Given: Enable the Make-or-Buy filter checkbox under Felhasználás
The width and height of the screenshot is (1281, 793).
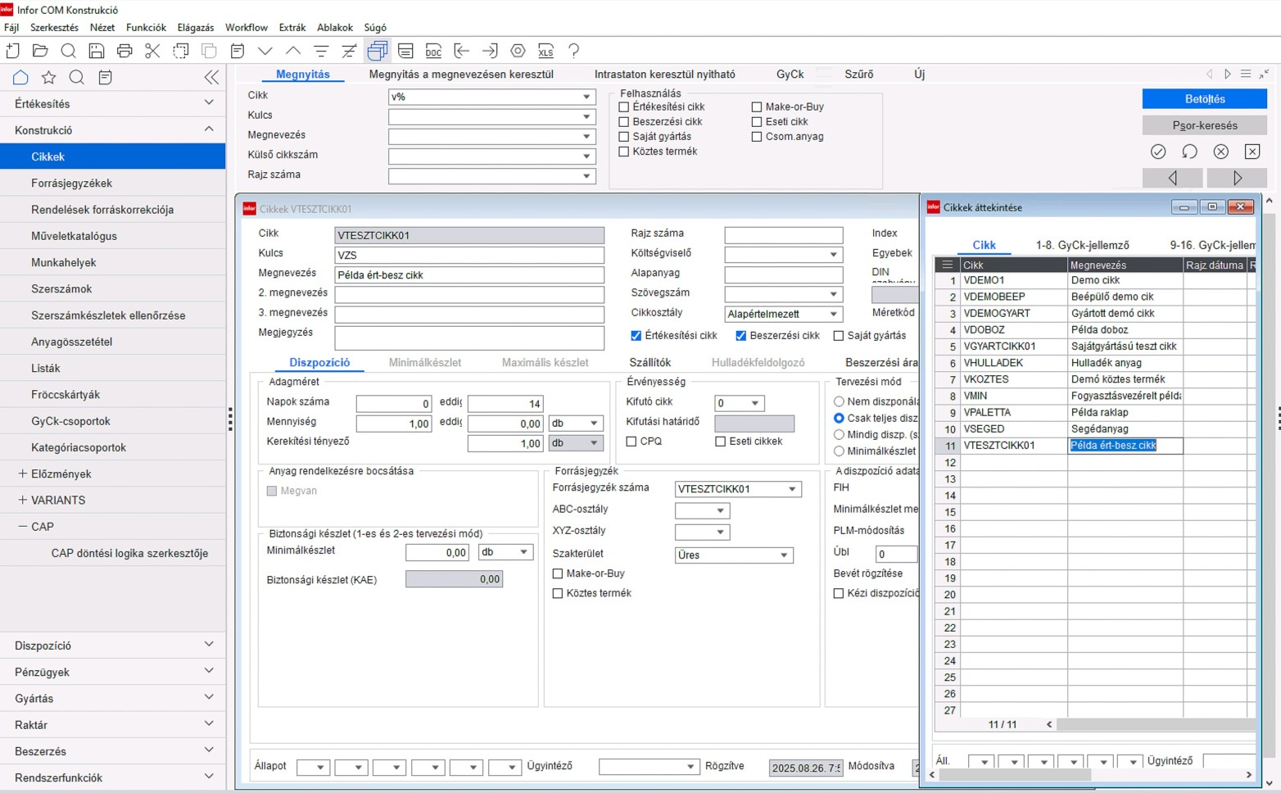Looking at the screenshot, I should click(x=757, y=107).
